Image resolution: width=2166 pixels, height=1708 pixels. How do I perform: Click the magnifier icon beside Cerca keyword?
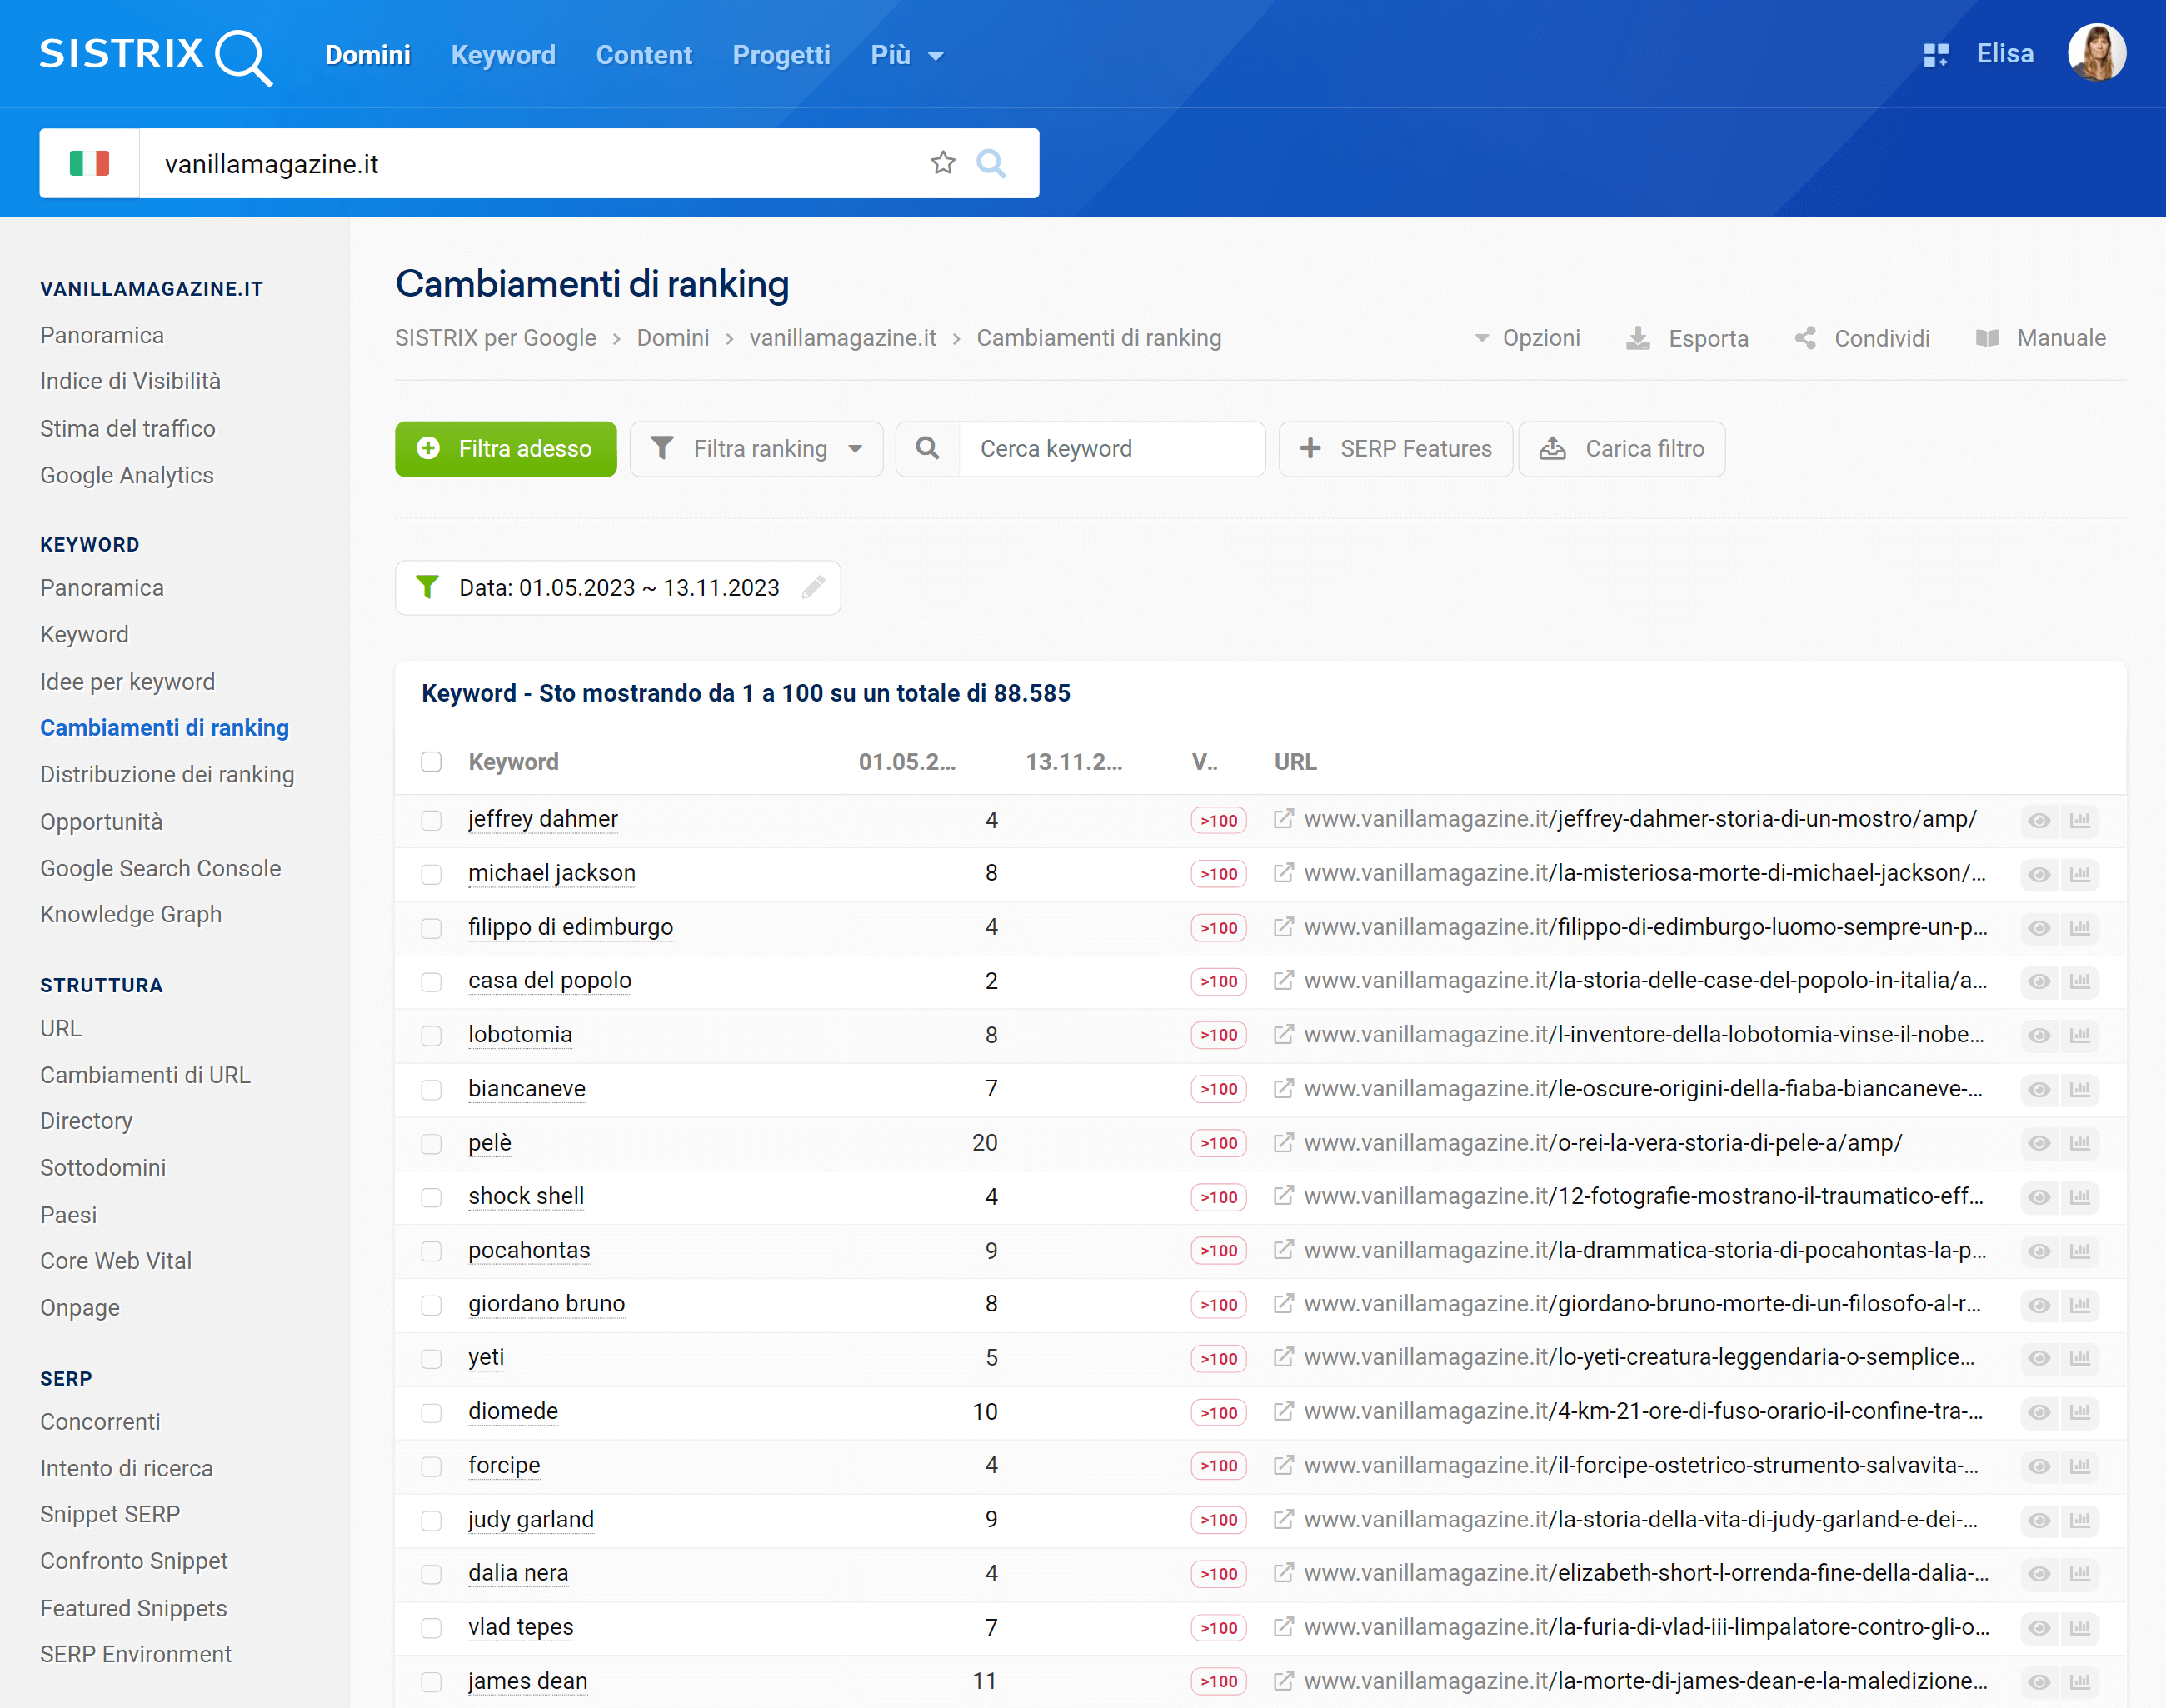point(927,448)
